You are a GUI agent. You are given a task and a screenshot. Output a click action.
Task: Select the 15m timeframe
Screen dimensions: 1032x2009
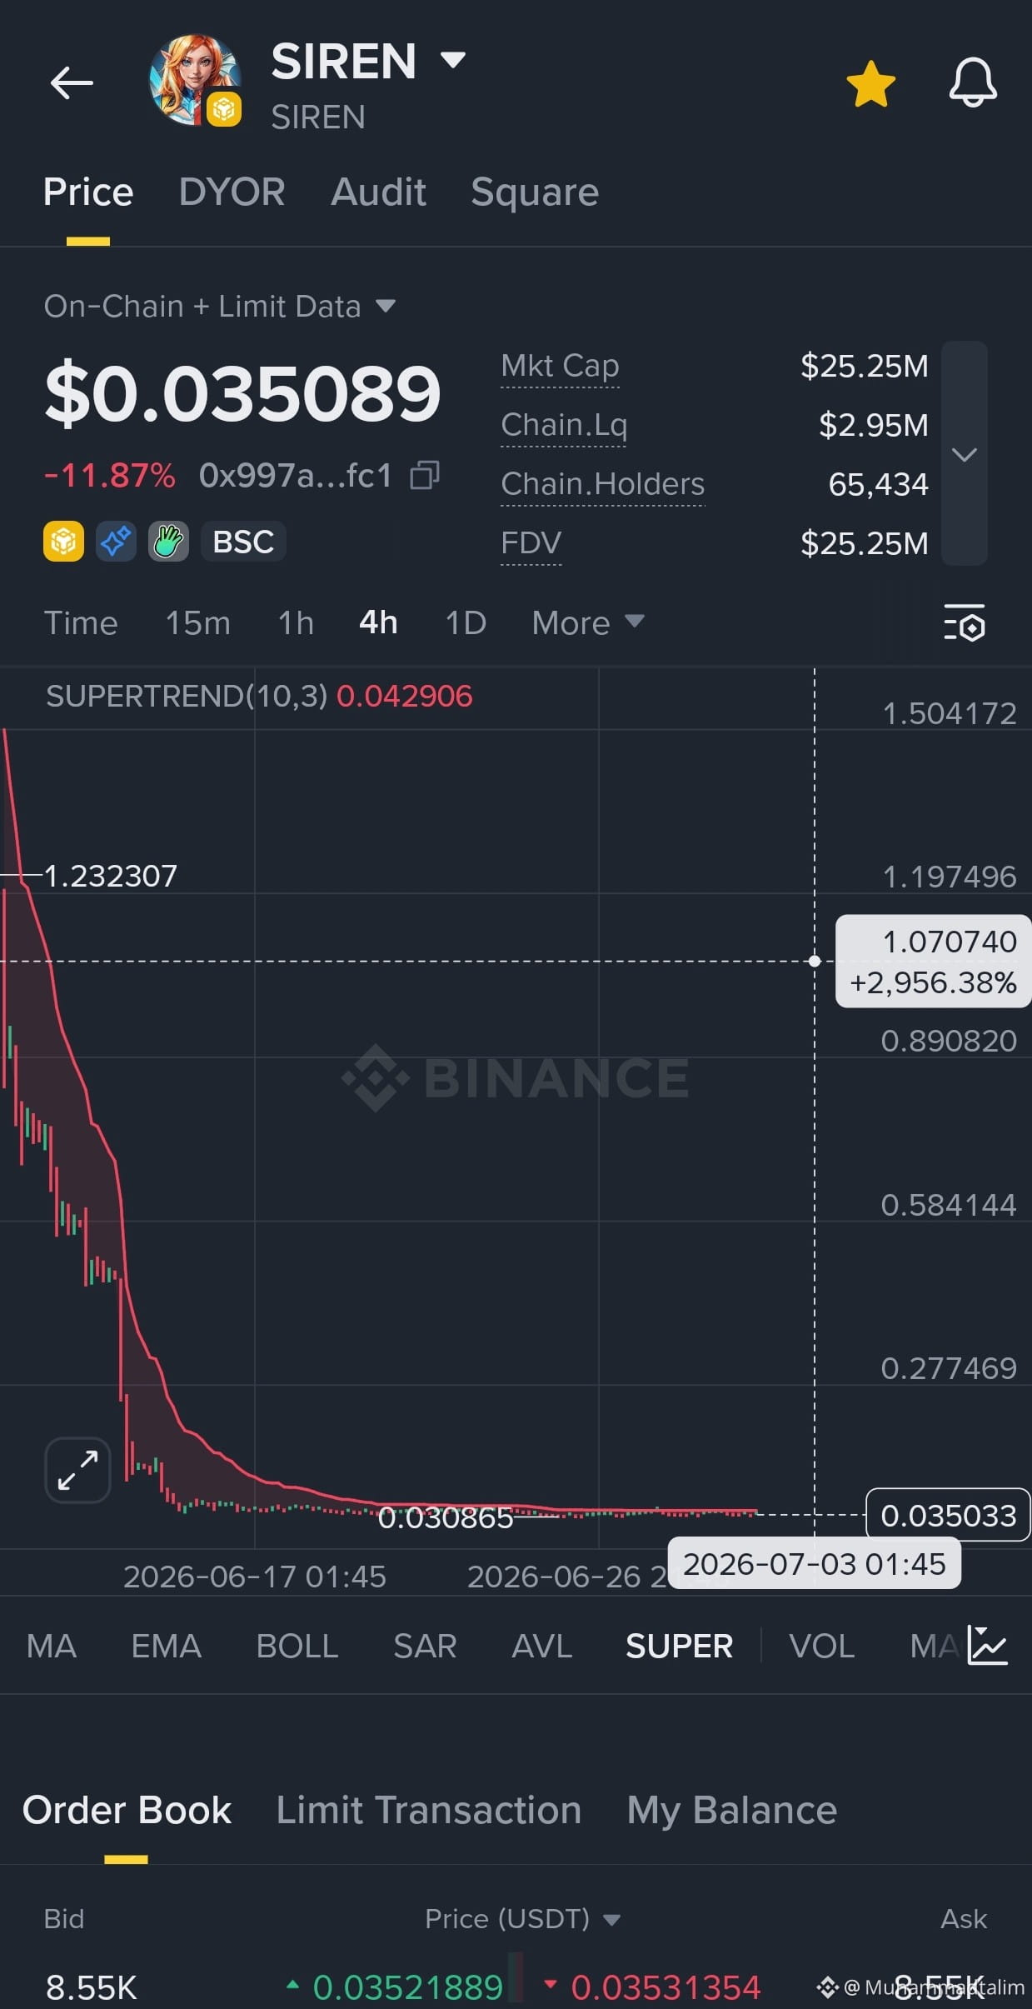(197, 622)
